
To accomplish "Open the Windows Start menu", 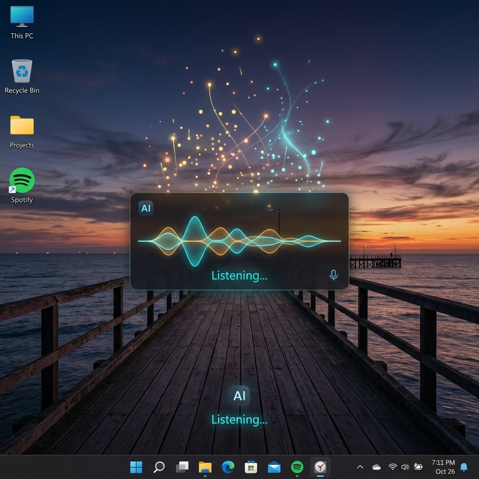I will (136, 467).
